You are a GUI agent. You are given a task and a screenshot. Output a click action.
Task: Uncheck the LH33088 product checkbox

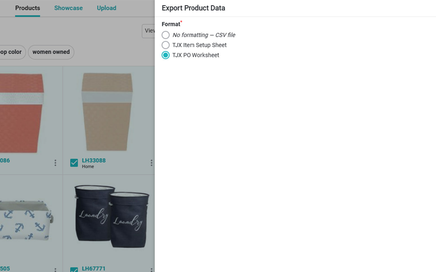(74, 163)
